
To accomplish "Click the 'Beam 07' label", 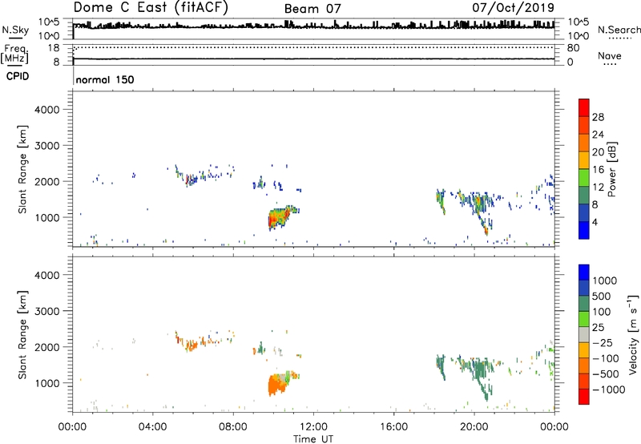I will 312,9.
